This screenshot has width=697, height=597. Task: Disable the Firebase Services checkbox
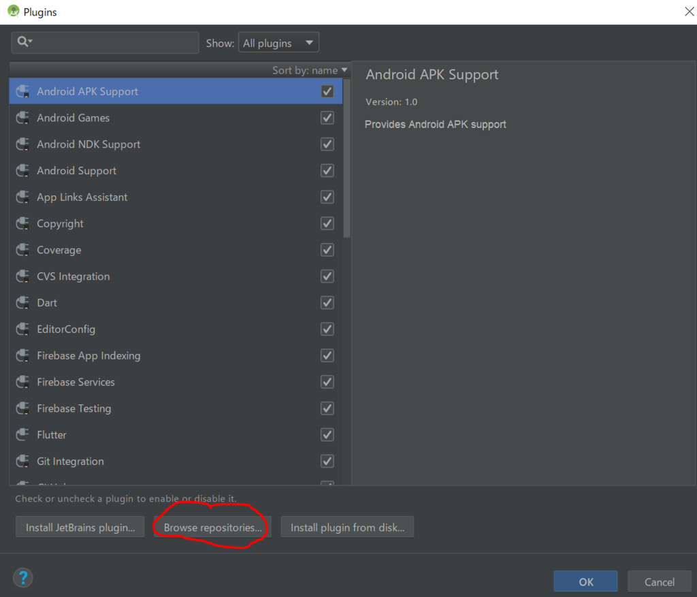tap(327, 382)
